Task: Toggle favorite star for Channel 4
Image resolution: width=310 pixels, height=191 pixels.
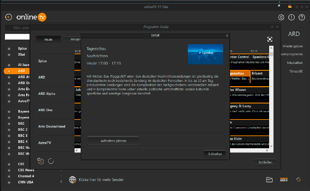Action: 9,176
